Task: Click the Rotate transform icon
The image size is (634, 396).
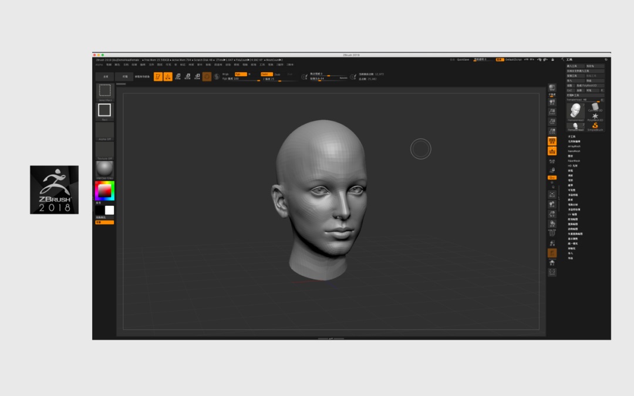Action: tap(197, 76)
